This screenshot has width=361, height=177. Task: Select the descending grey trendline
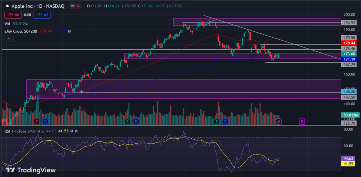[x=272, y=37]
